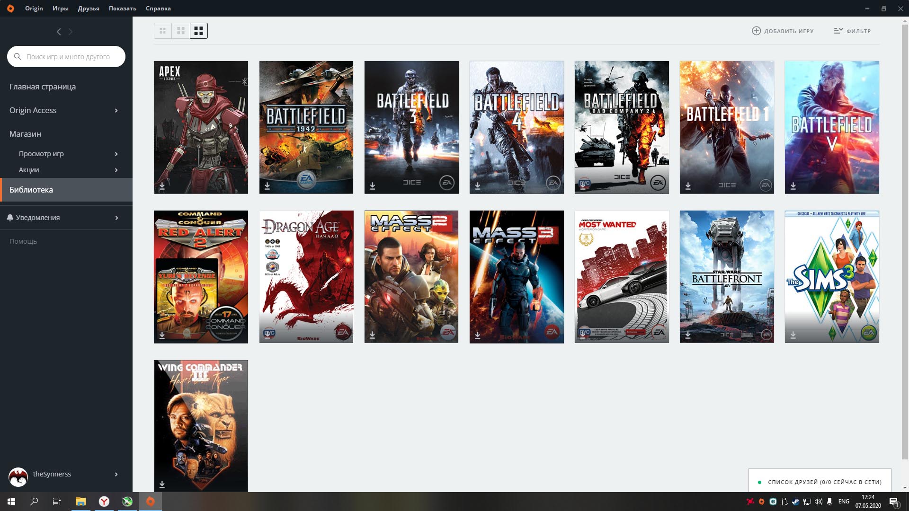Select Библиотека in the sidebar
Viewport: 909px width, 511px height.
[66, 190]
